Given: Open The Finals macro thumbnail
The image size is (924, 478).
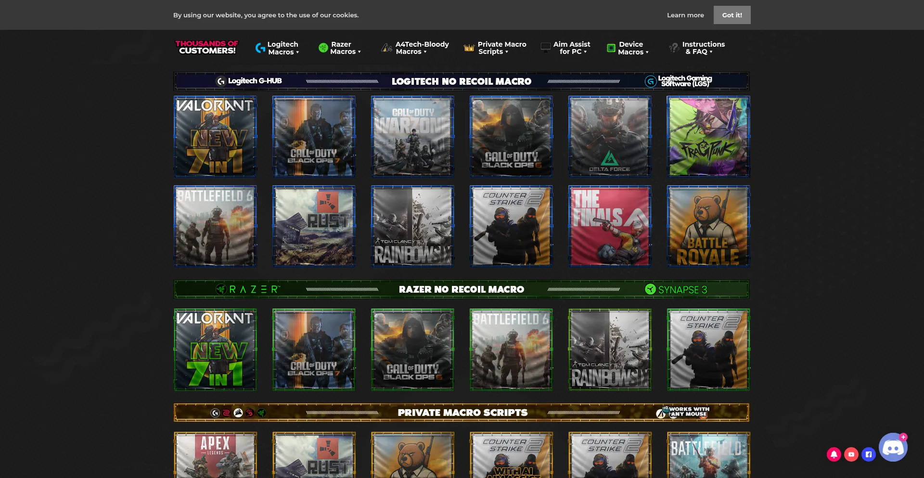Looking at the screenshot, I should (x=610, y=226).
